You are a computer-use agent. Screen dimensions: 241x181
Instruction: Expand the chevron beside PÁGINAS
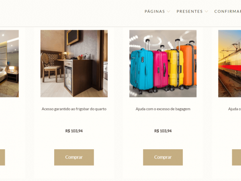point(168,11)
